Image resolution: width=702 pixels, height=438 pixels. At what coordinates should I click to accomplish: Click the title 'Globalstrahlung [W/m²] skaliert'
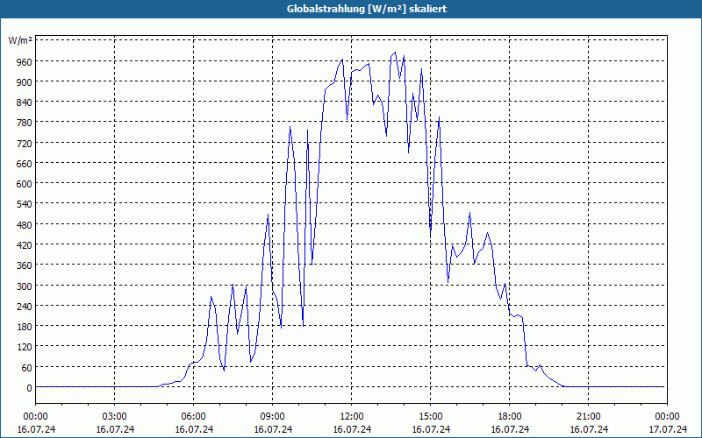tap(367, 9)
